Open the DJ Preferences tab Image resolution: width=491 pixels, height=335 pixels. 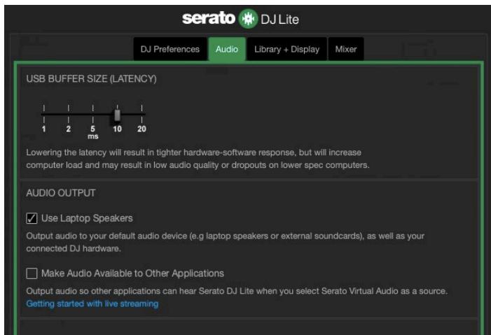[x=170, y=49]
